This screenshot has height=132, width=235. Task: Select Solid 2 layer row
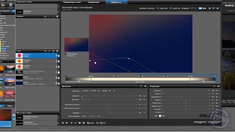tap(36, 83)
